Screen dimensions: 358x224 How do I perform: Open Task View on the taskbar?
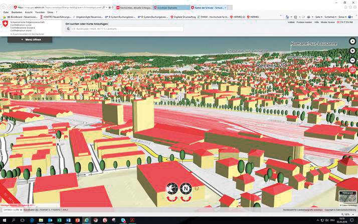(23, 220)
